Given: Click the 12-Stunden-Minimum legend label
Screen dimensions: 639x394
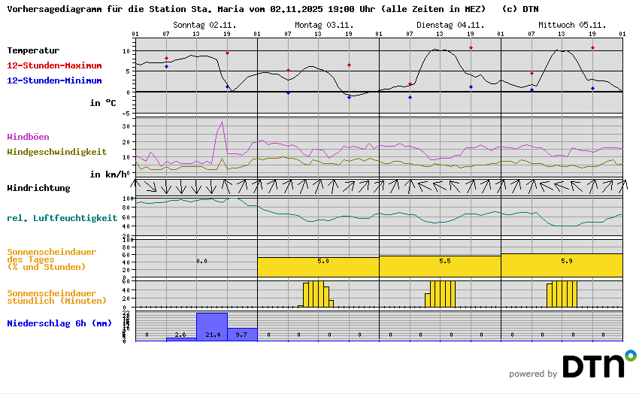Looking at the screenshot, I should (54, 80).
